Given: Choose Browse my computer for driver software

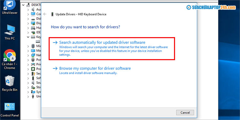Looking at the screenshot, I should [x=92, y=70].
